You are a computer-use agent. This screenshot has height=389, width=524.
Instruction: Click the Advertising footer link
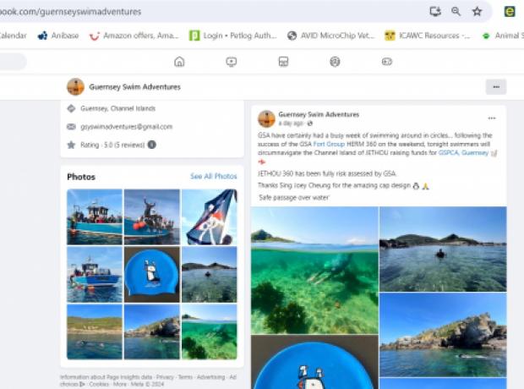tap(211, 377)
